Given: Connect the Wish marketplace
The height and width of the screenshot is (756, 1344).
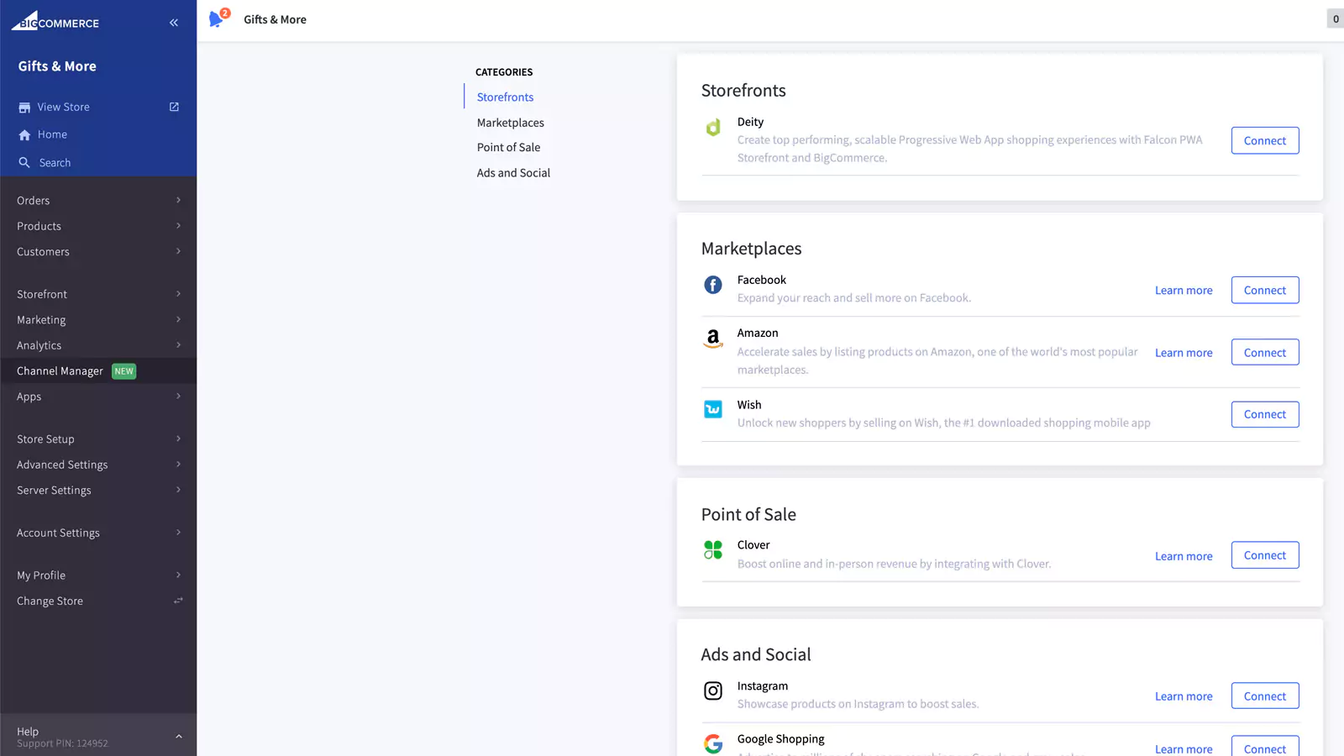Looking at the screenshot, I should pos(1265,414).
